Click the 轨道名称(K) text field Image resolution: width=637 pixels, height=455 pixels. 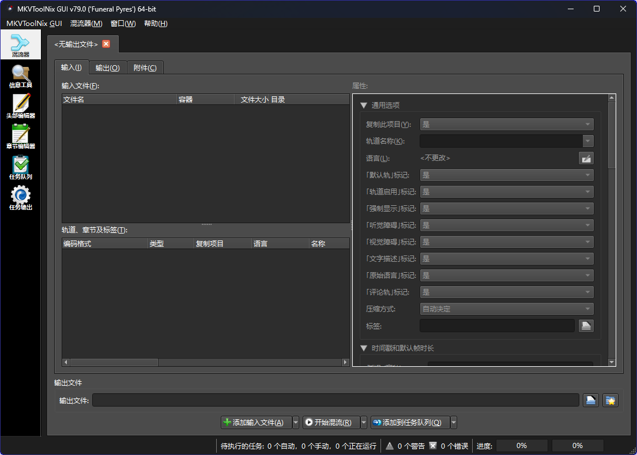click(501, 141)
